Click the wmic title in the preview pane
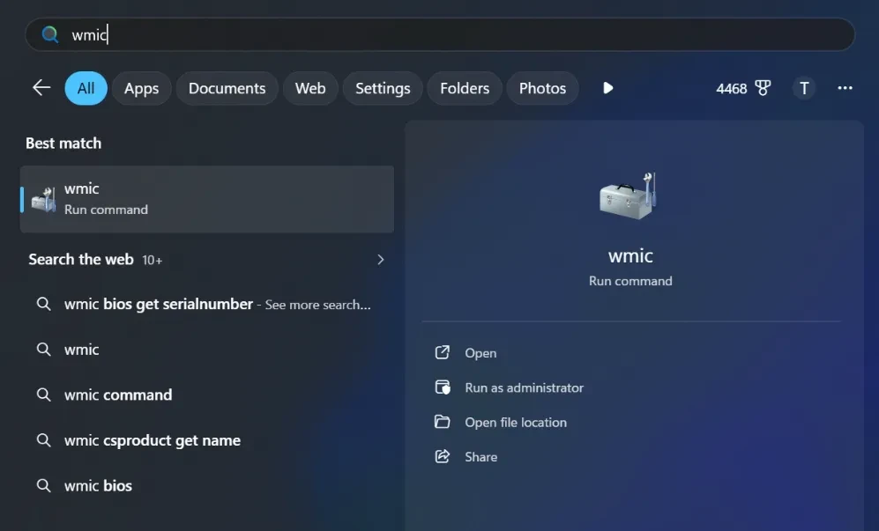Image resolution: width=879 pixels, height=531 pixels. tap(630, 256)
